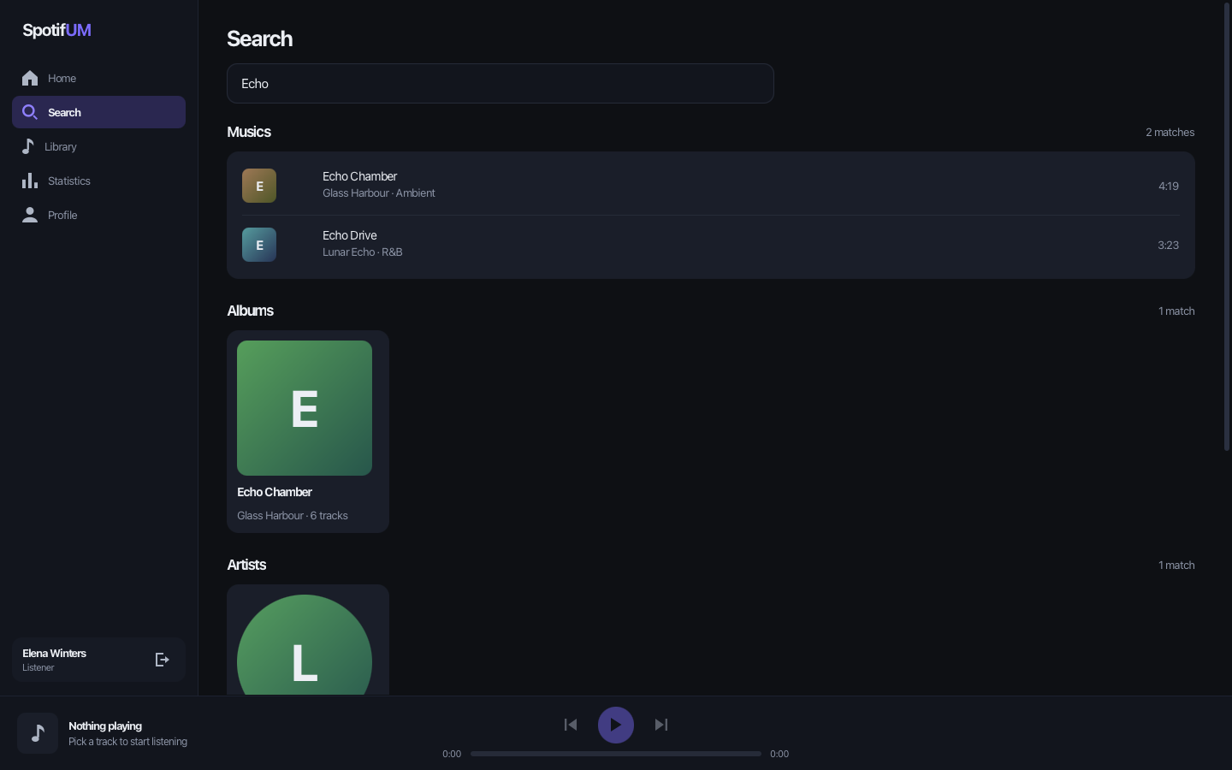1232x770 pixels.
Task: Click the Nothing playing label
Action: pos(105,726)
